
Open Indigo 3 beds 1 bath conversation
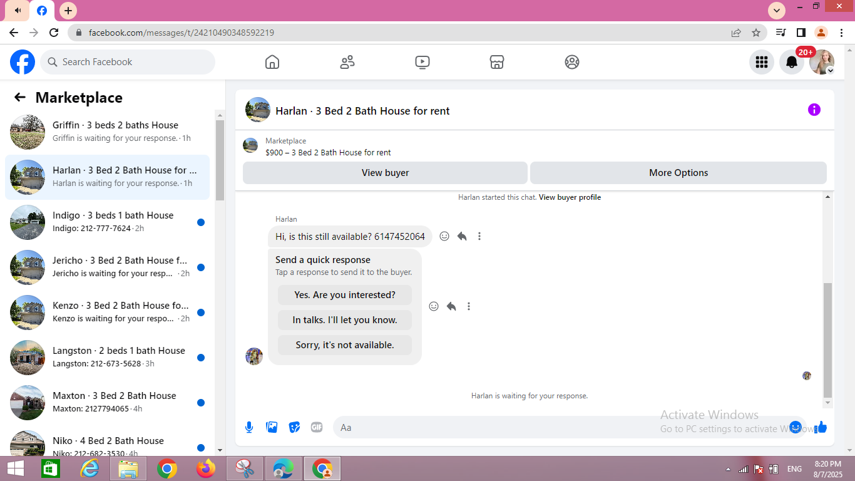coord(107,222)
